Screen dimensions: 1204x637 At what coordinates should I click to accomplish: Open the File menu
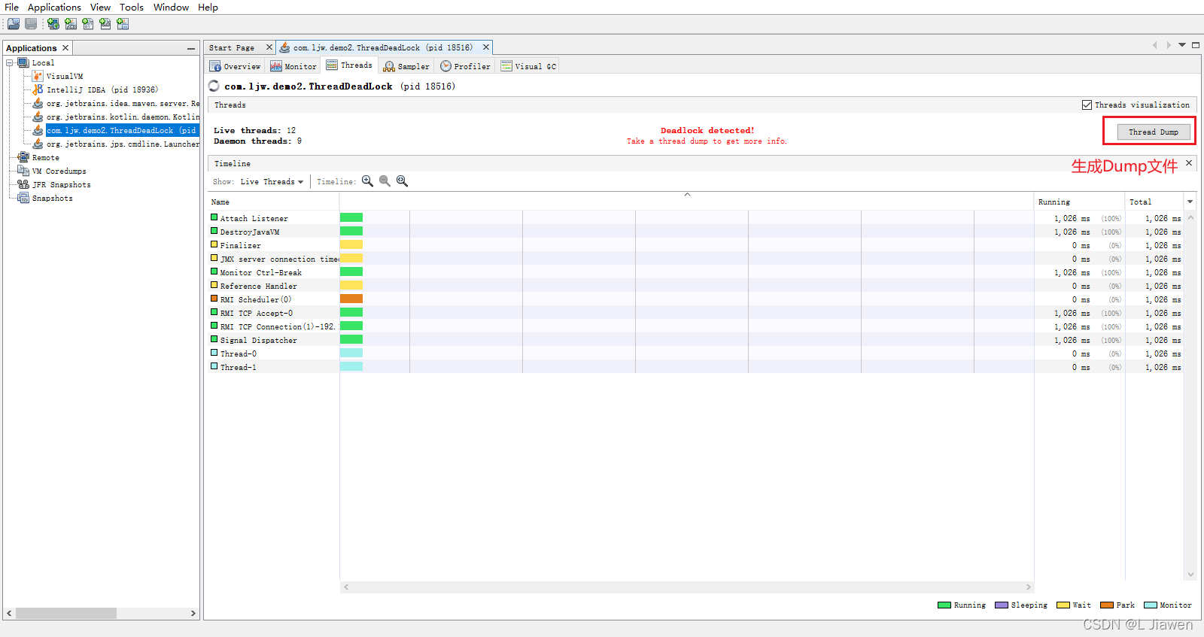(x=11, y=8)
